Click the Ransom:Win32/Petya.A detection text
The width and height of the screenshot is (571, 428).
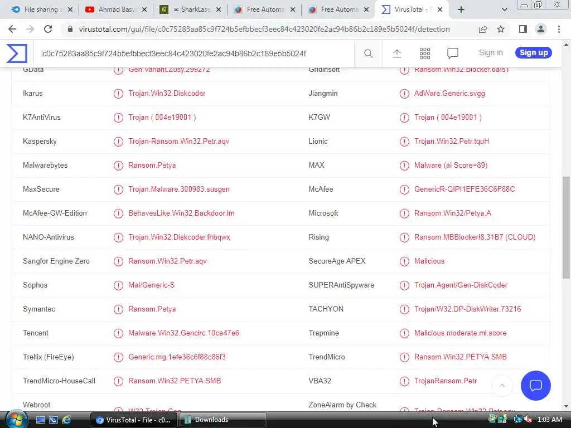[x=452, y=213]
